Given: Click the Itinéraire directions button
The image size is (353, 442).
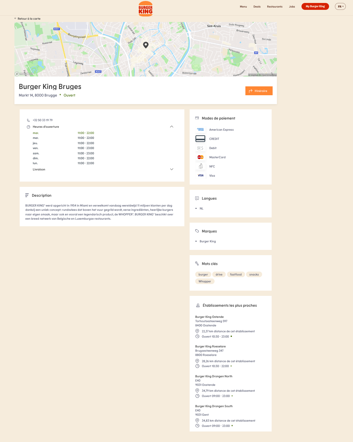Looking at the screenshot, I should [x=259, y=91].
